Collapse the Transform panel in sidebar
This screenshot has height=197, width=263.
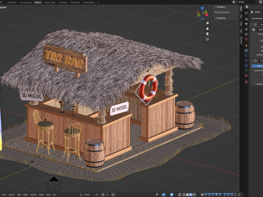click(x=215, y=7)
